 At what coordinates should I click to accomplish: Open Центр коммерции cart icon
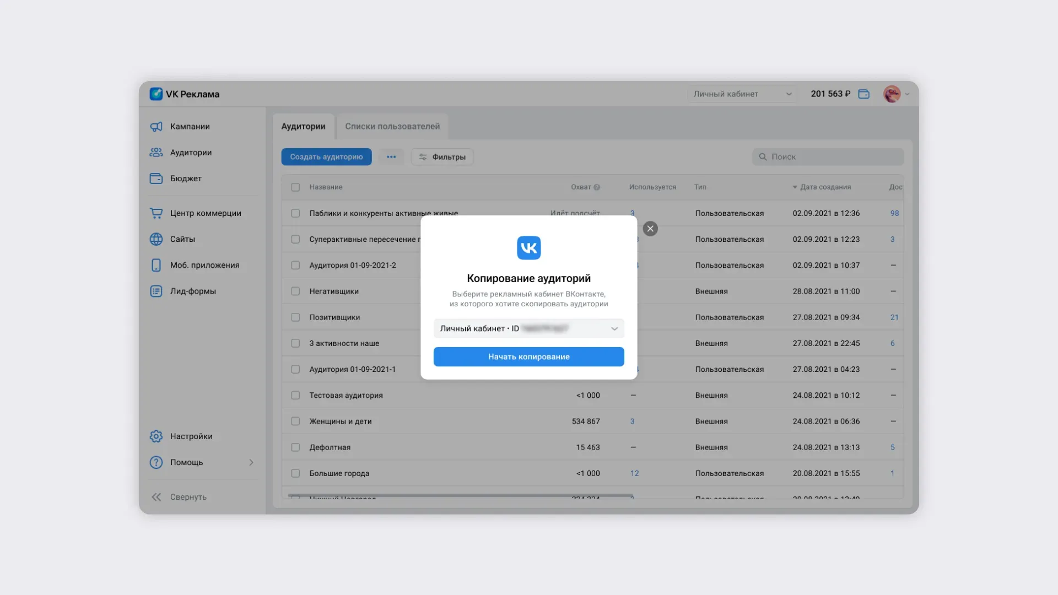coord(156,213)
